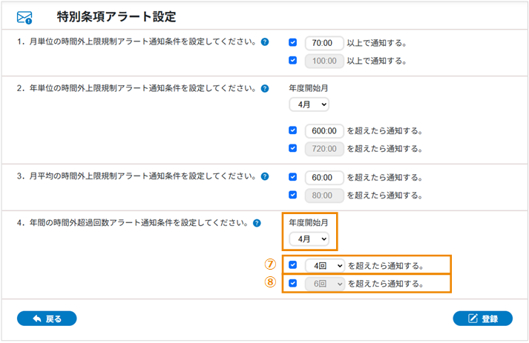This screenshot has height=343, width=529.
Task: Open fiscal year start month dropdown in section 4
Action: [309, 239]
